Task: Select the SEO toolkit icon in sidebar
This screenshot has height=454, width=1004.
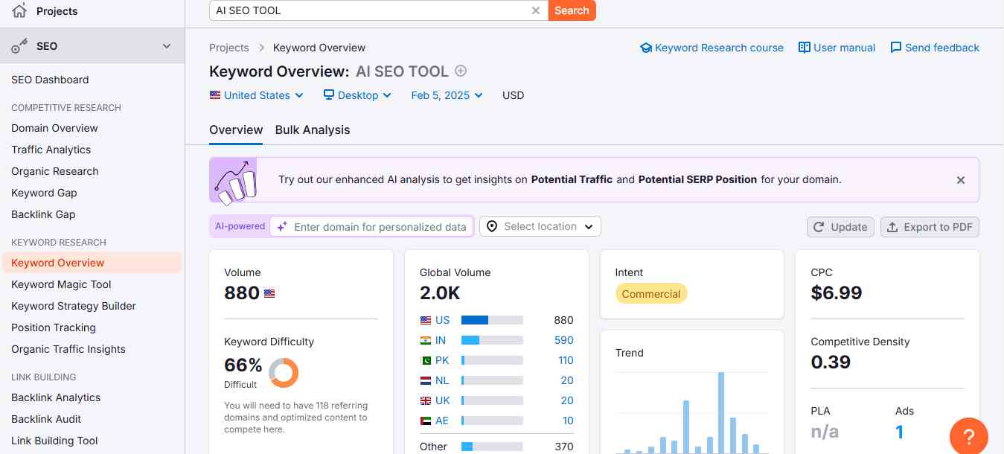Action: tap(19, 45)
